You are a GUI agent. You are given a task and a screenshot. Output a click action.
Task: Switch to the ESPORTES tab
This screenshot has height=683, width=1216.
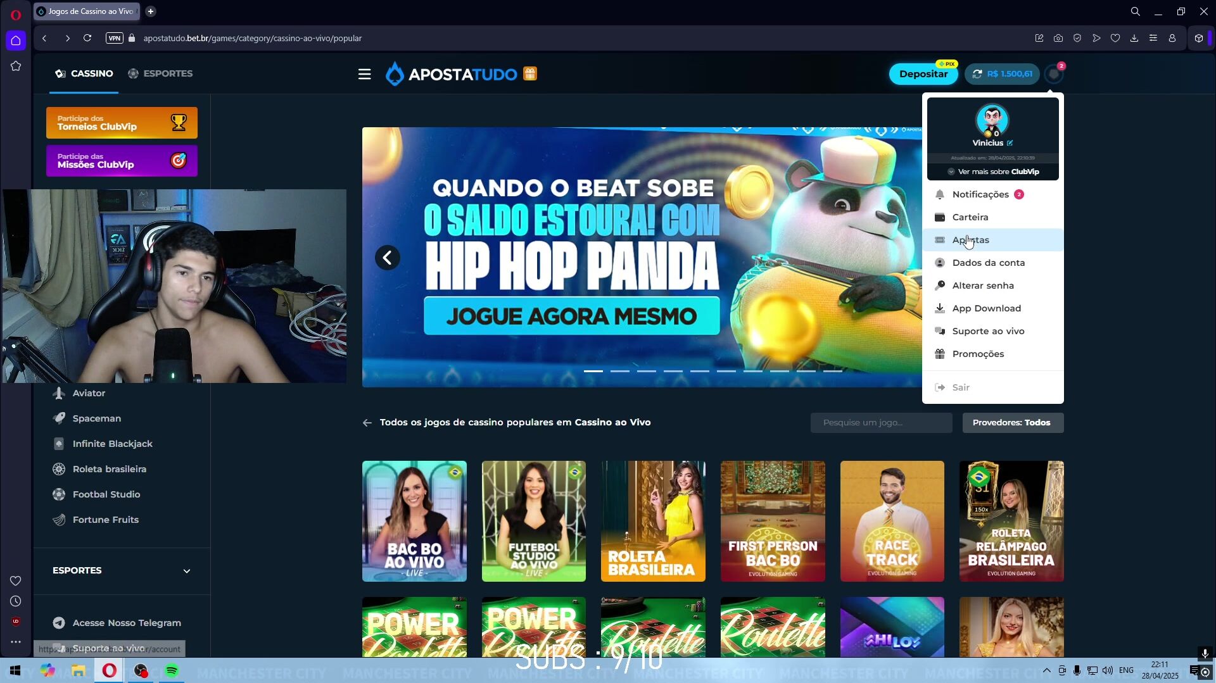(x=160, y=73)
